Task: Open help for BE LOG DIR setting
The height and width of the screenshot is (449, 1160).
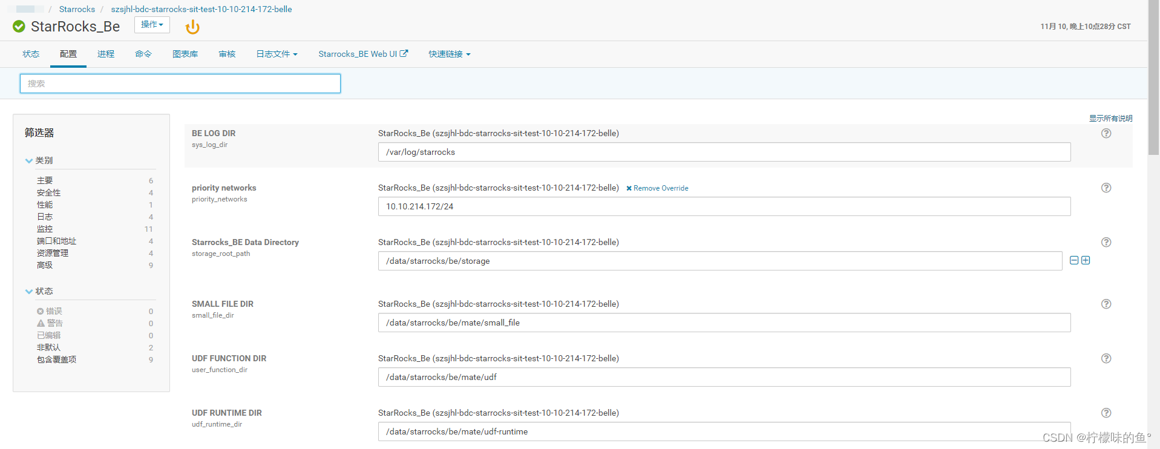Action: click(x=1106, y=133)
